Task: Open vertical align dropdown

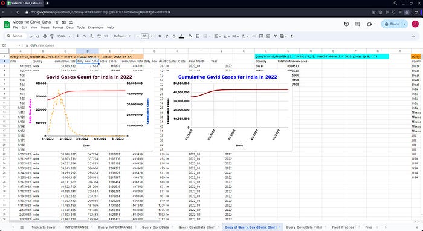Action: (226, 36)
